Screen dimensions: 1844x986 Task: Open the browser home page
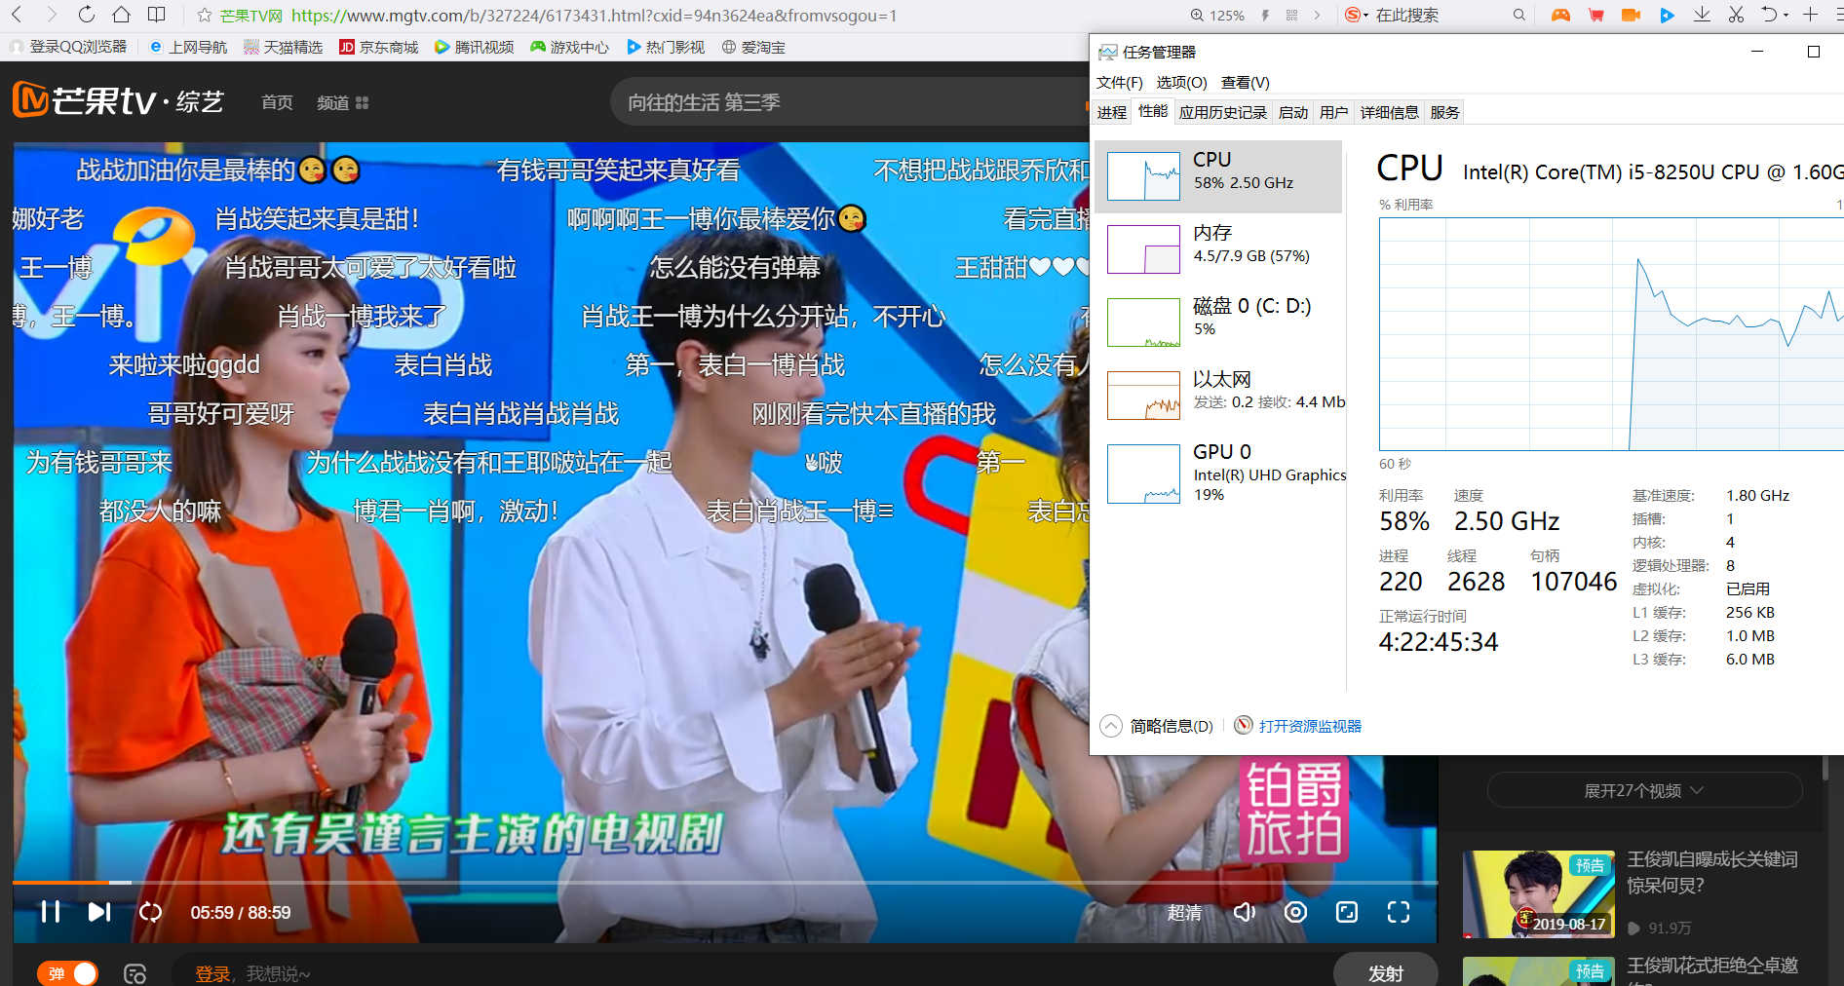[121, 15]
